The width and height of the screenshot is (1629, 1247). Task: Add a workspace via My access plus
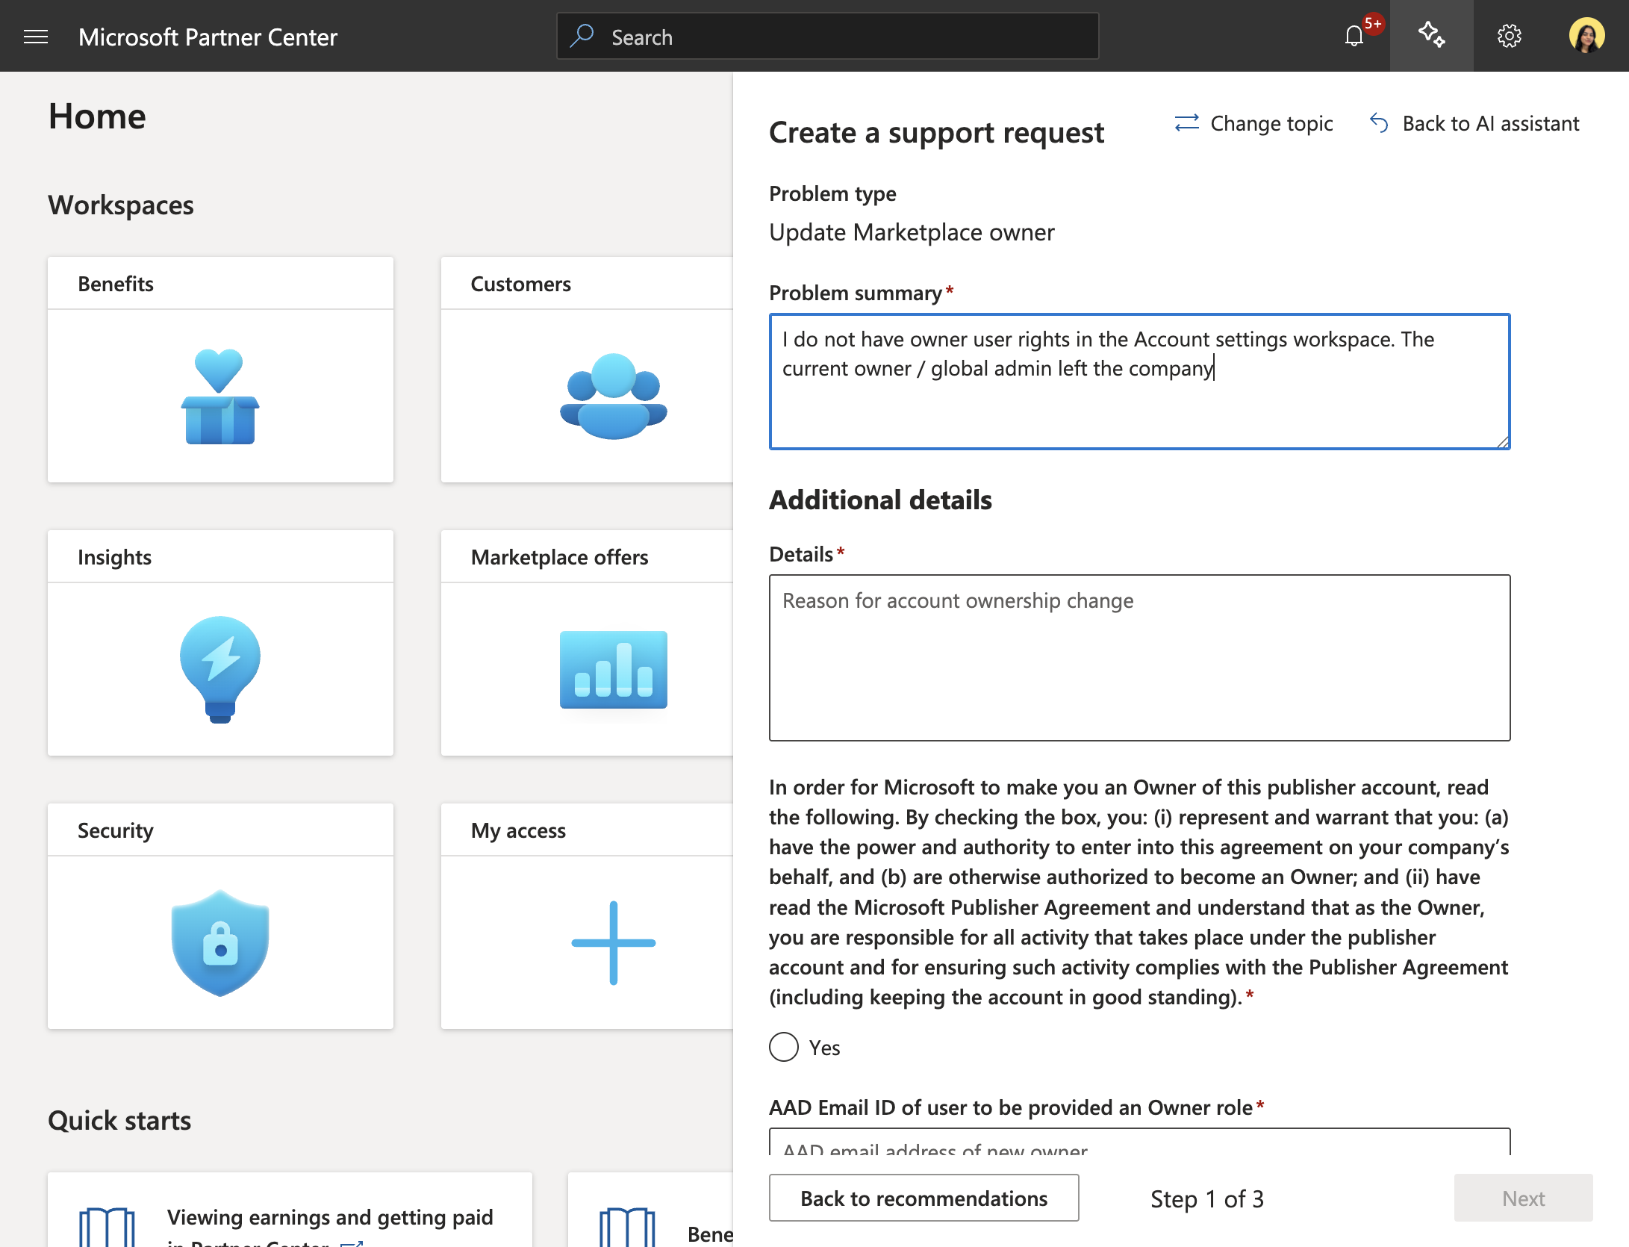613,942
